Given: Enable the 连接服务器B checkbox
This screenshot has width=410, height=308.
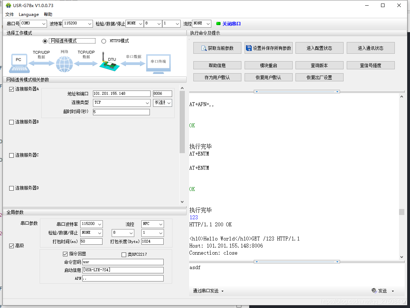Looking at the screenshot, I should click(12, 122).
